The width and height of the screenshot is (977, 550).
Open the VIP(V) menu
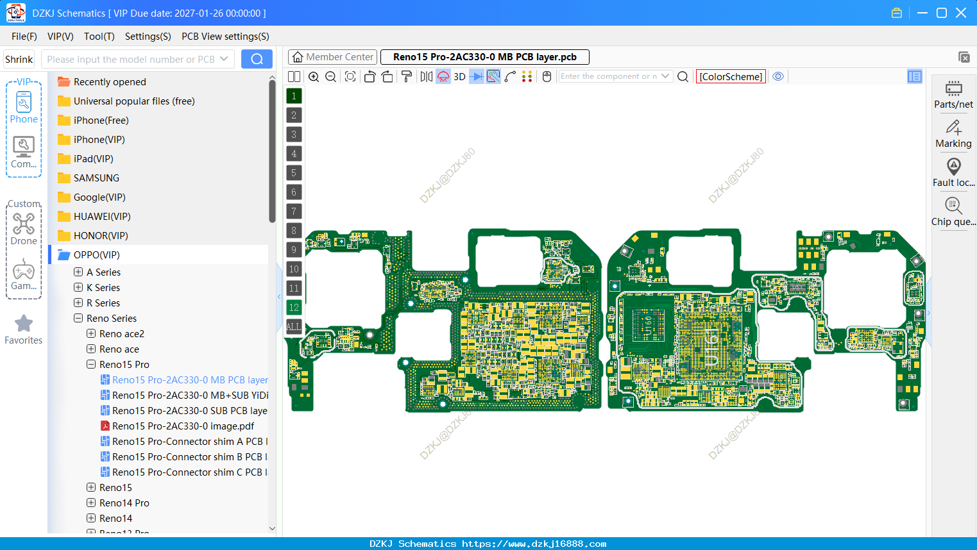pyautogui.click(x=60, y=37)
